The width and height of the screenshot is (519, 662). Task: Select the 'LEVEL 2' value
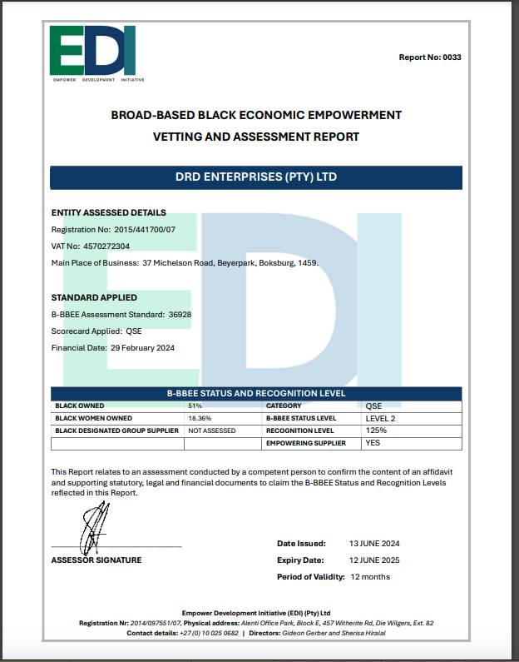pyautogui.click(x=380, y=419)
